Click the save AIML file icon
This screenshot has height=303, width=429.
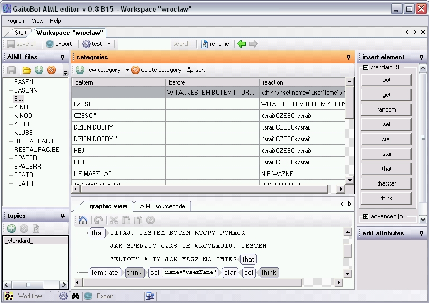click(x=11, y=70)
